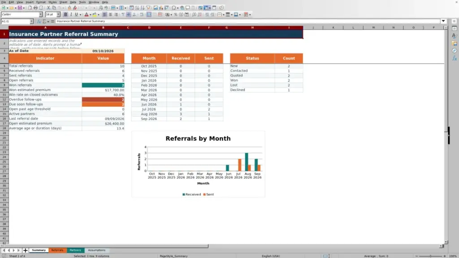
Task: Cut the selection with the scissors icon
Action: [48, 8]
